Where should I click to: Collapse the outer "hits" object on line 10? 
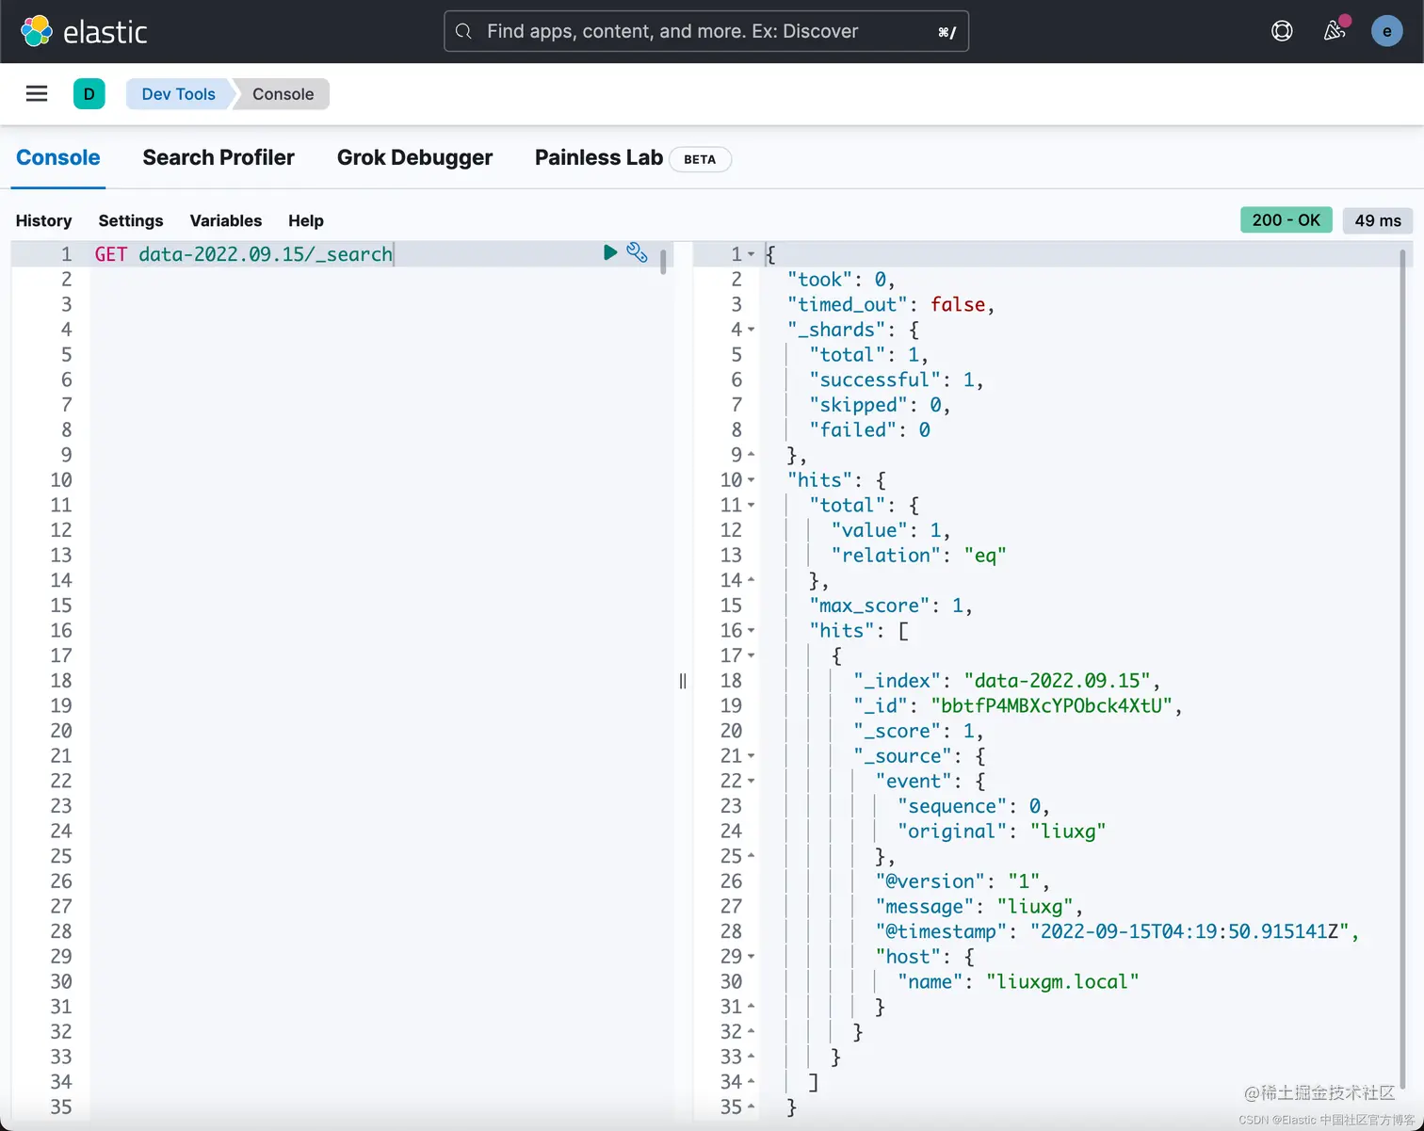click(x=751, y=480)
